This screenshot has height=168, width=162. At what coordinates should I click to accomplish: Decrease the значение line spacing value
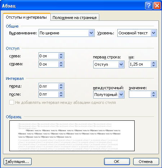(153, 96)
